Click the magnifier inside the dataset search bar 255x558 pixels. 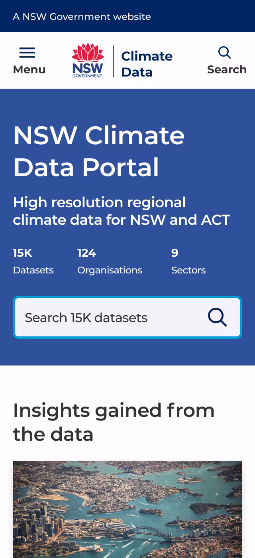(x=217, y=317)
